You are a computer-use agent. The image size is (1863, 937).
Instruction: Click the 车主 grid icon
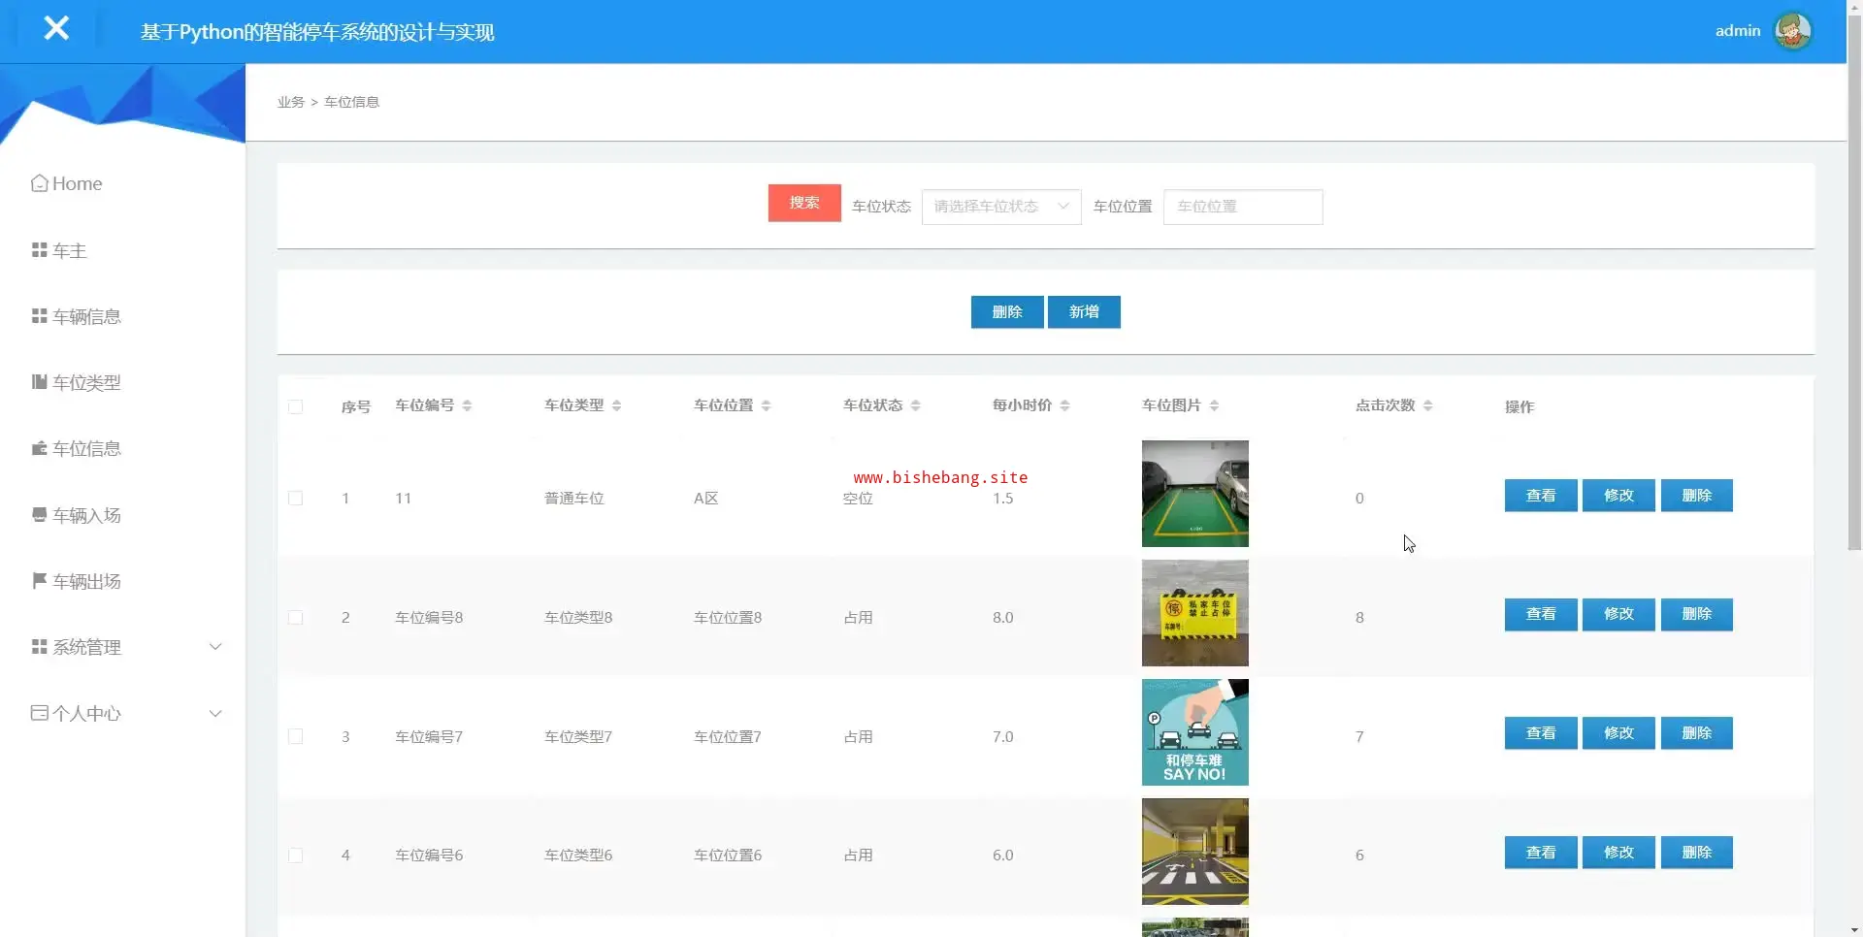click(39, 250)
